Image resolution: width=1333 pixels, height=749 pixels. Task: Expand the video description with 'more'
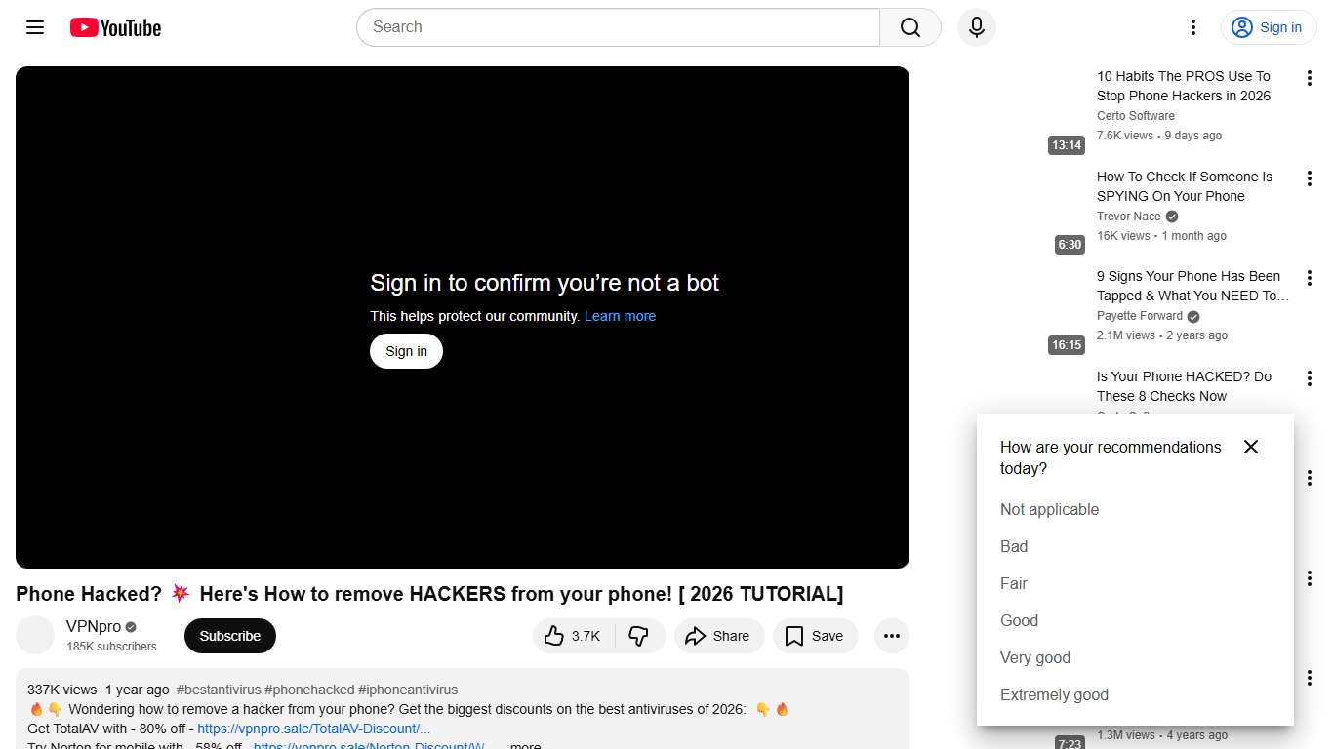[525, 744]
